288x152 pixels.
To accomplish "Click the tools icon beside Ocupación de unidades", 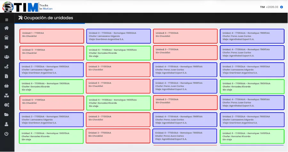I will 20,18.
